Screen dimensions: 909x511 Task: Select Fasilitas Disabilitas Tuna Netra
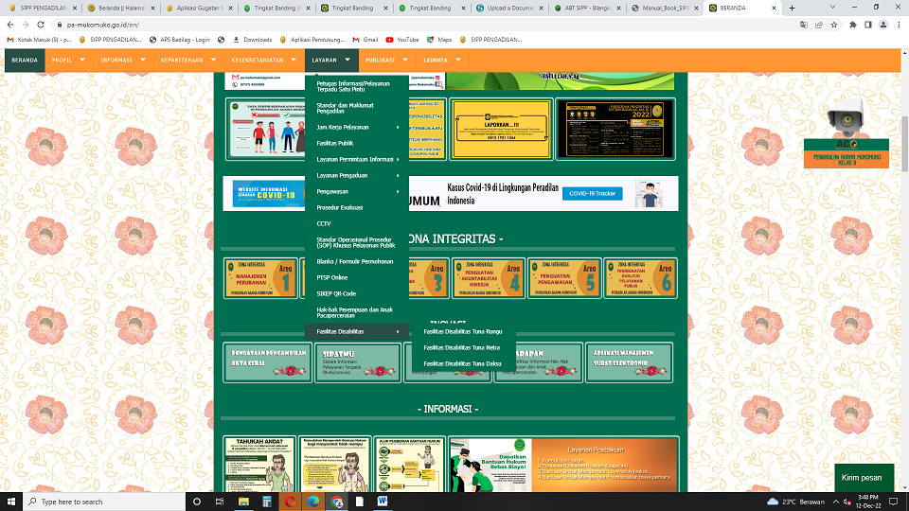[x=461, y=347]
